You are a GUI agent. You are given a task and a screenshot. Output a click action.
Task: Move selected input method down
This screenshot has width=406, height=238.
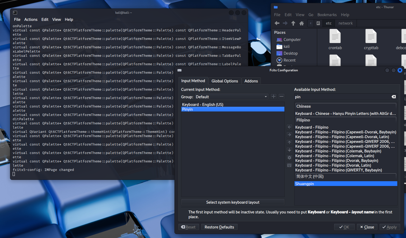[x=289, y=150]
